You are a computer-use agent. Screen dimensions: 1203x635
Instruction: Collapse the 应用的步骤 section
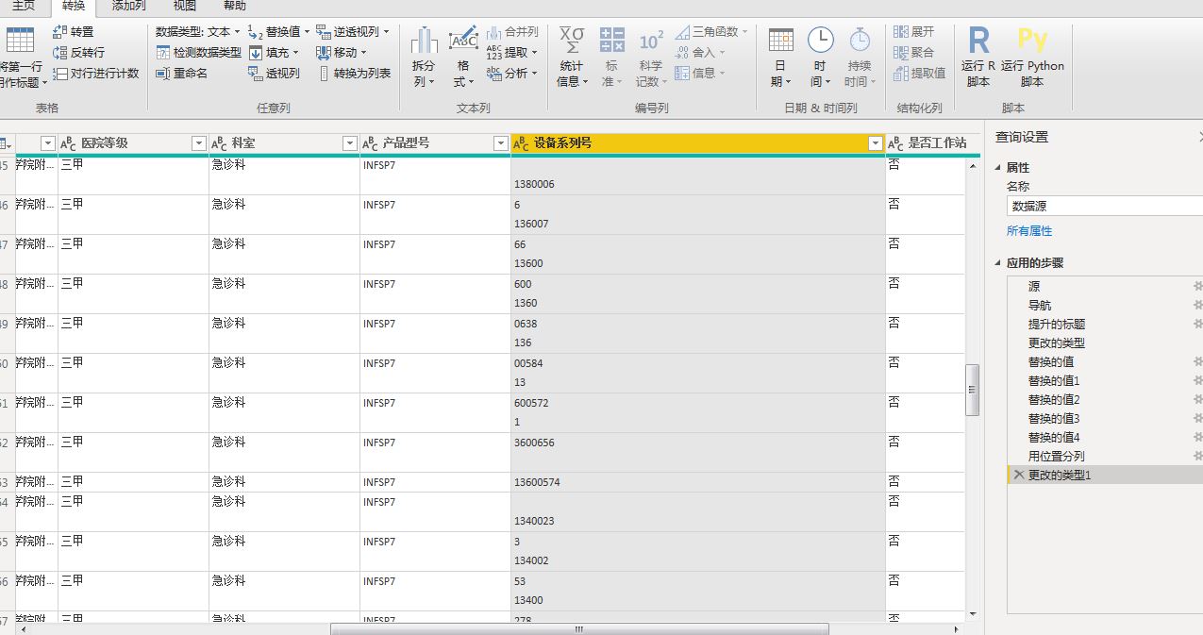point(999,263)
